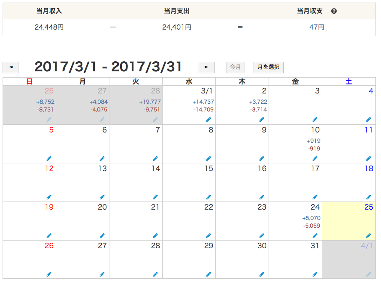381x286 pixels.
Task: Edit entry pencil for March 24
Action: (x=315, y=235)
